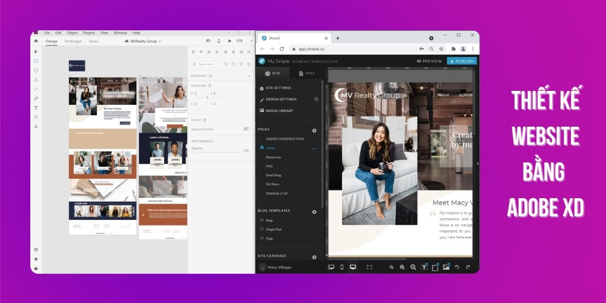
Task: Open the Edit menu in Adobe XD
Action: [58, 33]
